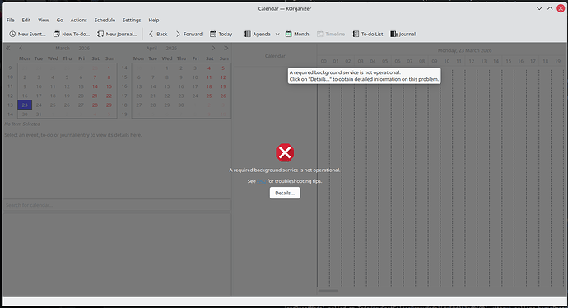Open the Agenda view dropdown arrow
The height and width of the screenshot is (308, 568).
[x=277, y=34]
